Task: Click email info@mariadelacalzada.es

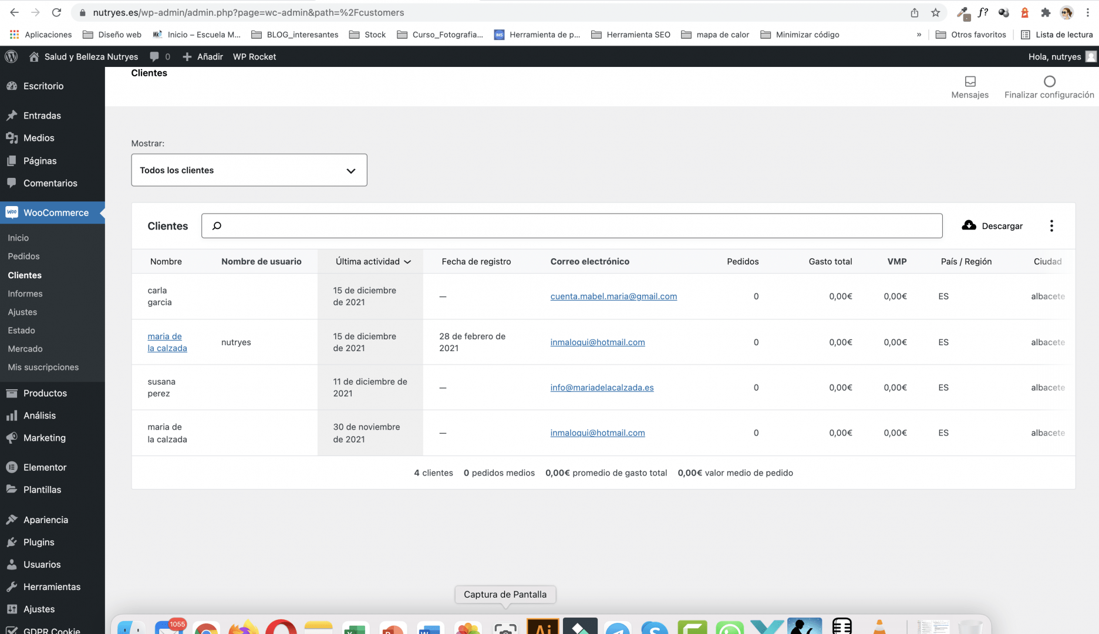Action: (602, 387)
